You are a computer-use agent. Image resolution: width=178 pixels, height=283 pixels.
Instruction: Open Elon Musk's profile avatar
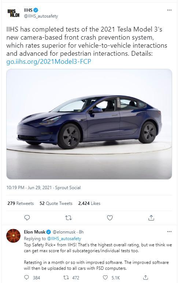13,236
